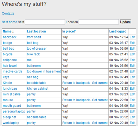Focus the Stuff text input field
Viewport: 138px width, 126px height.
(45, 22)
